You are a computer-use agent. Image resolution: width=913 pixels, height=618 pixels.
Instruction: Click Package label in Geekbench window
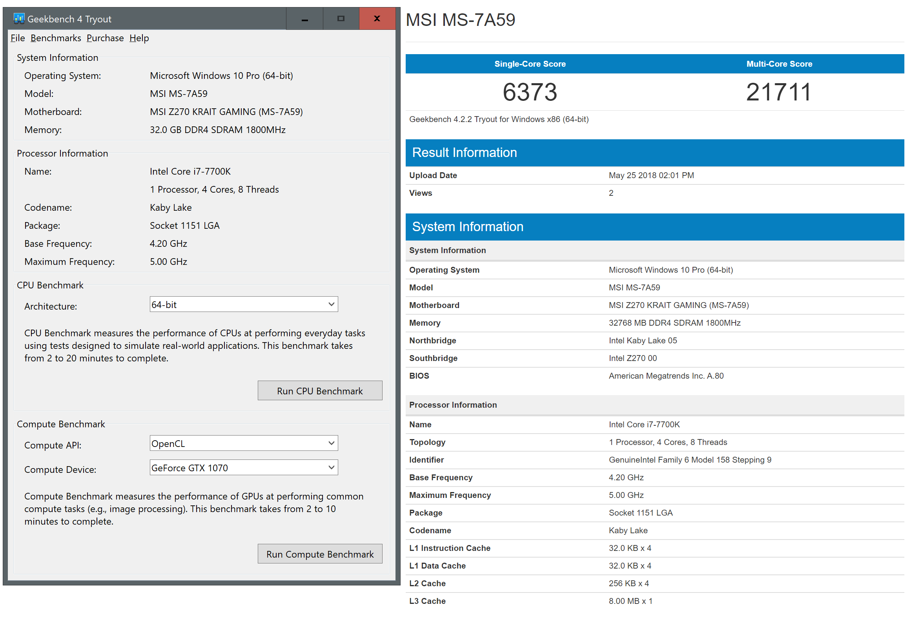click(x=42, y=226)
